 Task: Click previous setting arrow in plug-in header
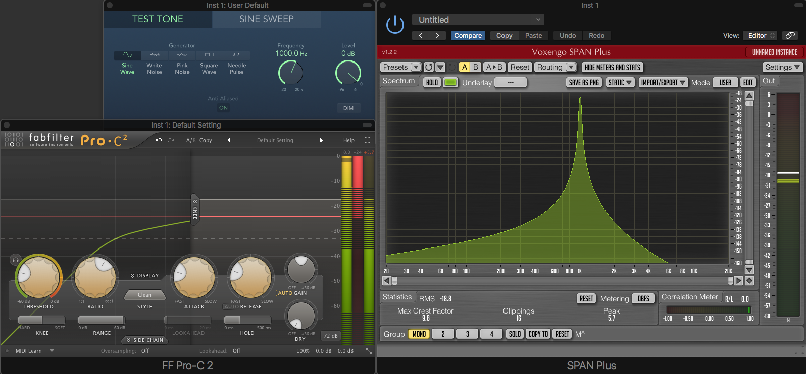tap(420, 35)
